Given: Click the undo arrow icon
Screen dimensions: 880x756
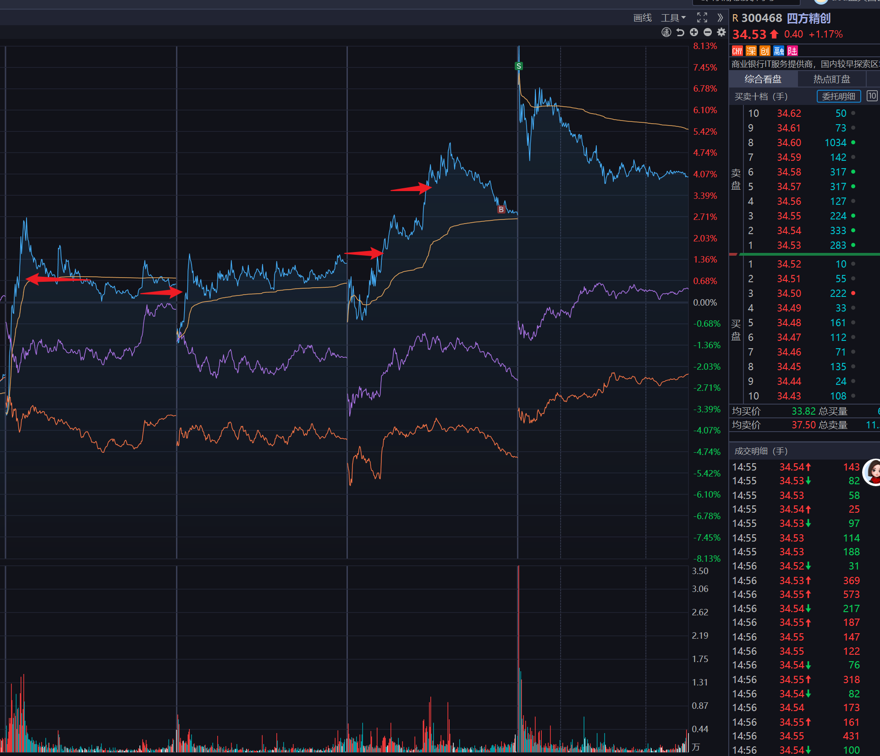Looking at the screenshot, I should coord(680,32).
